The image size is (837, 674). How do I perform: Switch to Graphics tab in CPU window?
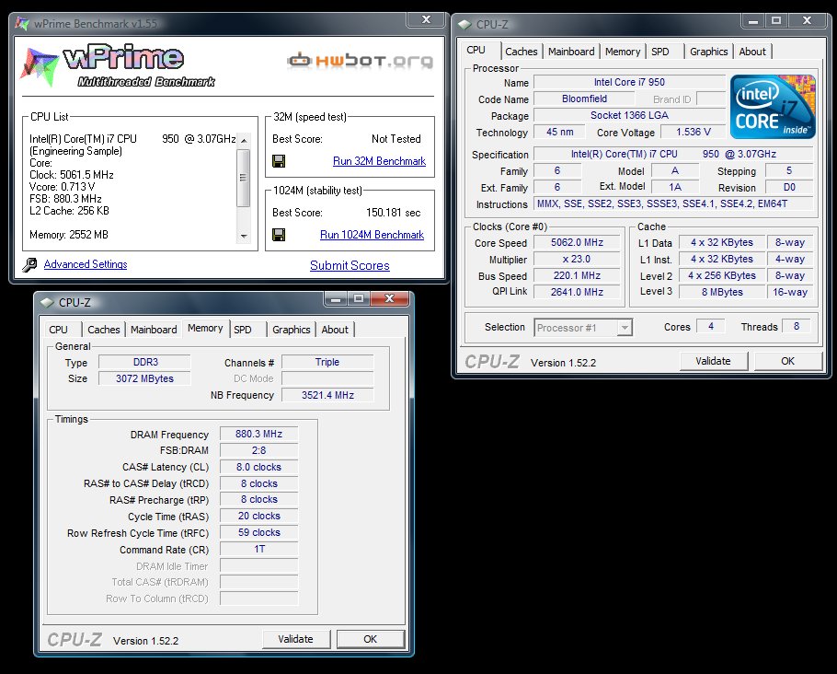pyautogui.click(x=709, y=52)
